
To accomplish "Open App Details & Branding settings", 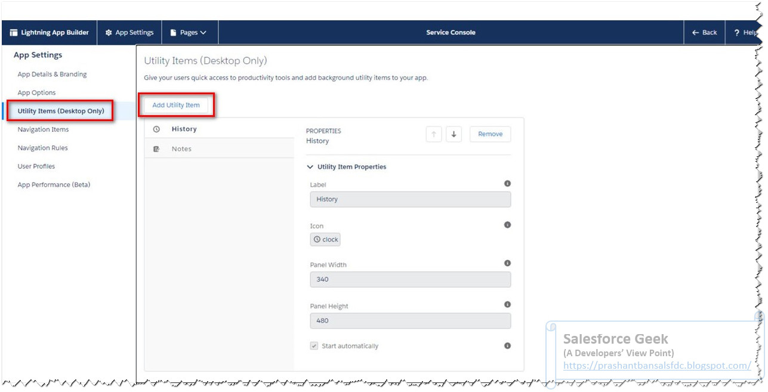I will click(x=53, y=75).
